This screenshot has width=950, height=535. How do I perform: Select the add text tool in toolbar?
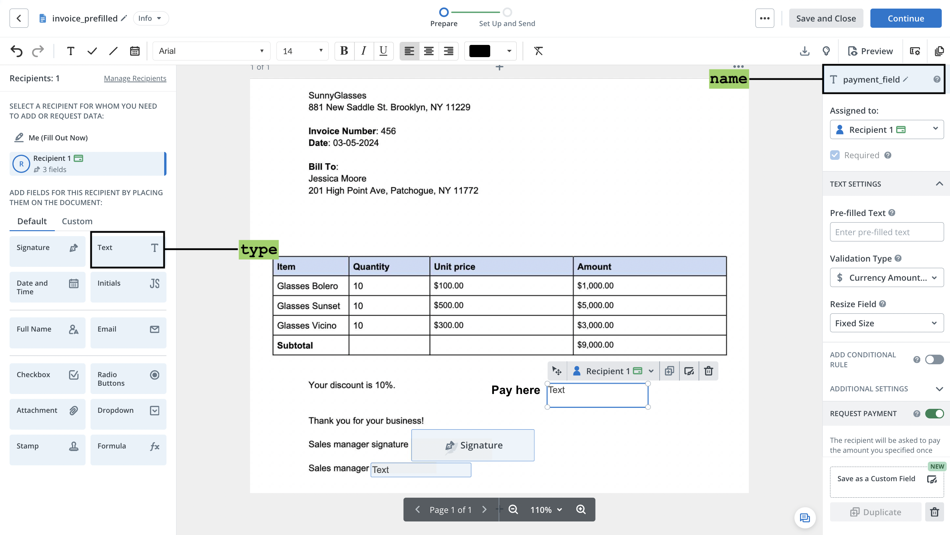70,51
